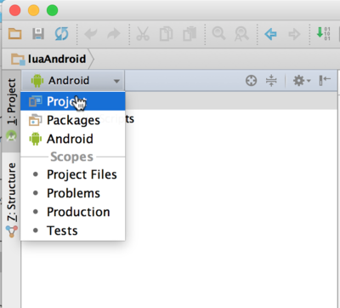The image size is (340, 308).
Task: Click the Scroll from Source crosshair icon
Action: pos(251,81)
